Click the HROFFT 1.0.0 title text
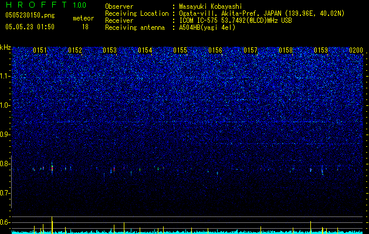The image size is (369, 234). 46,5
